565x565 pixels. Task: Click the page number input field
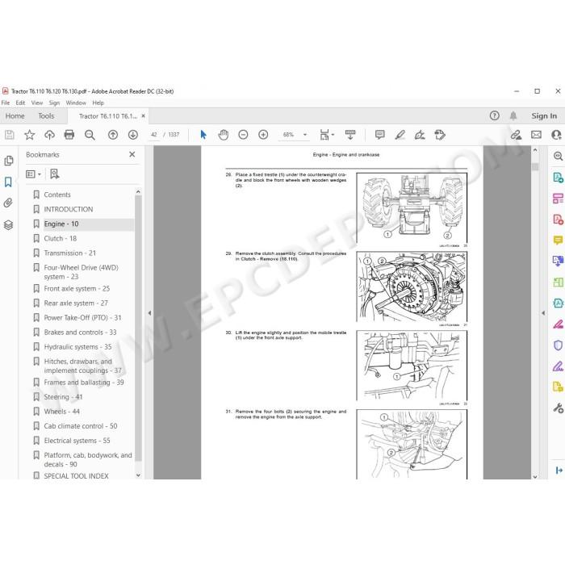pos(154,135)
